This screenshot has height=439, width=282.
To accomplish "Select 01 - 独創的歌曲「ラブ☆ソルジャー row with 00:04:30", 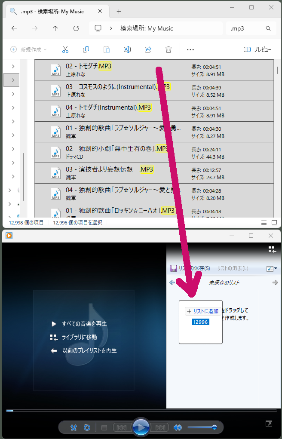I will point(154,132).
